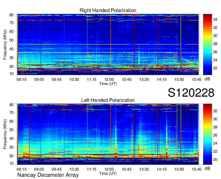The width and height of the screenshot is (221, 179).
Task: Click the Right Handed Polarization spectrogram image
Action: 108,44
